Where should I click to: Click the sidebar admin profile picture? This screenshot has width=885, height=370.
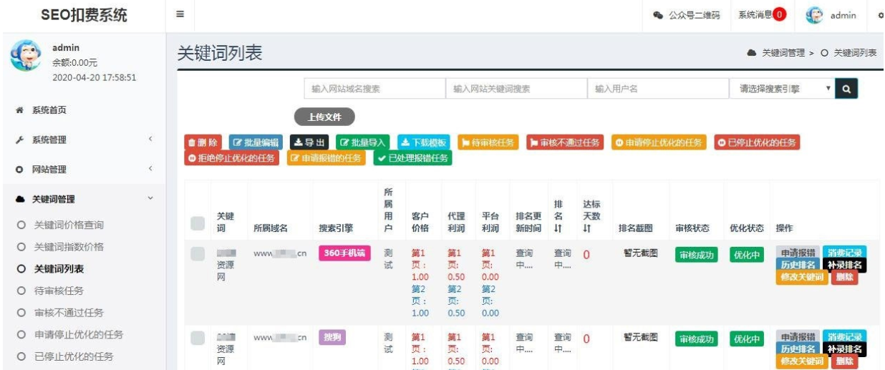25,56
